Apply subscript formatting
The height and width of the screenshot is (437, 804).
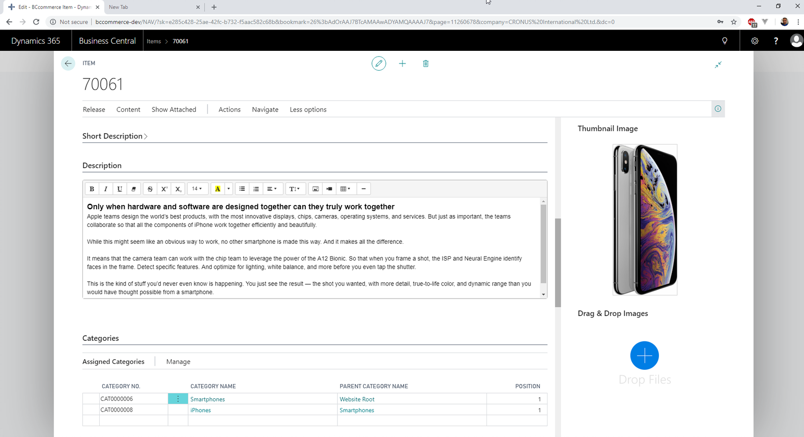pos(178,189)
